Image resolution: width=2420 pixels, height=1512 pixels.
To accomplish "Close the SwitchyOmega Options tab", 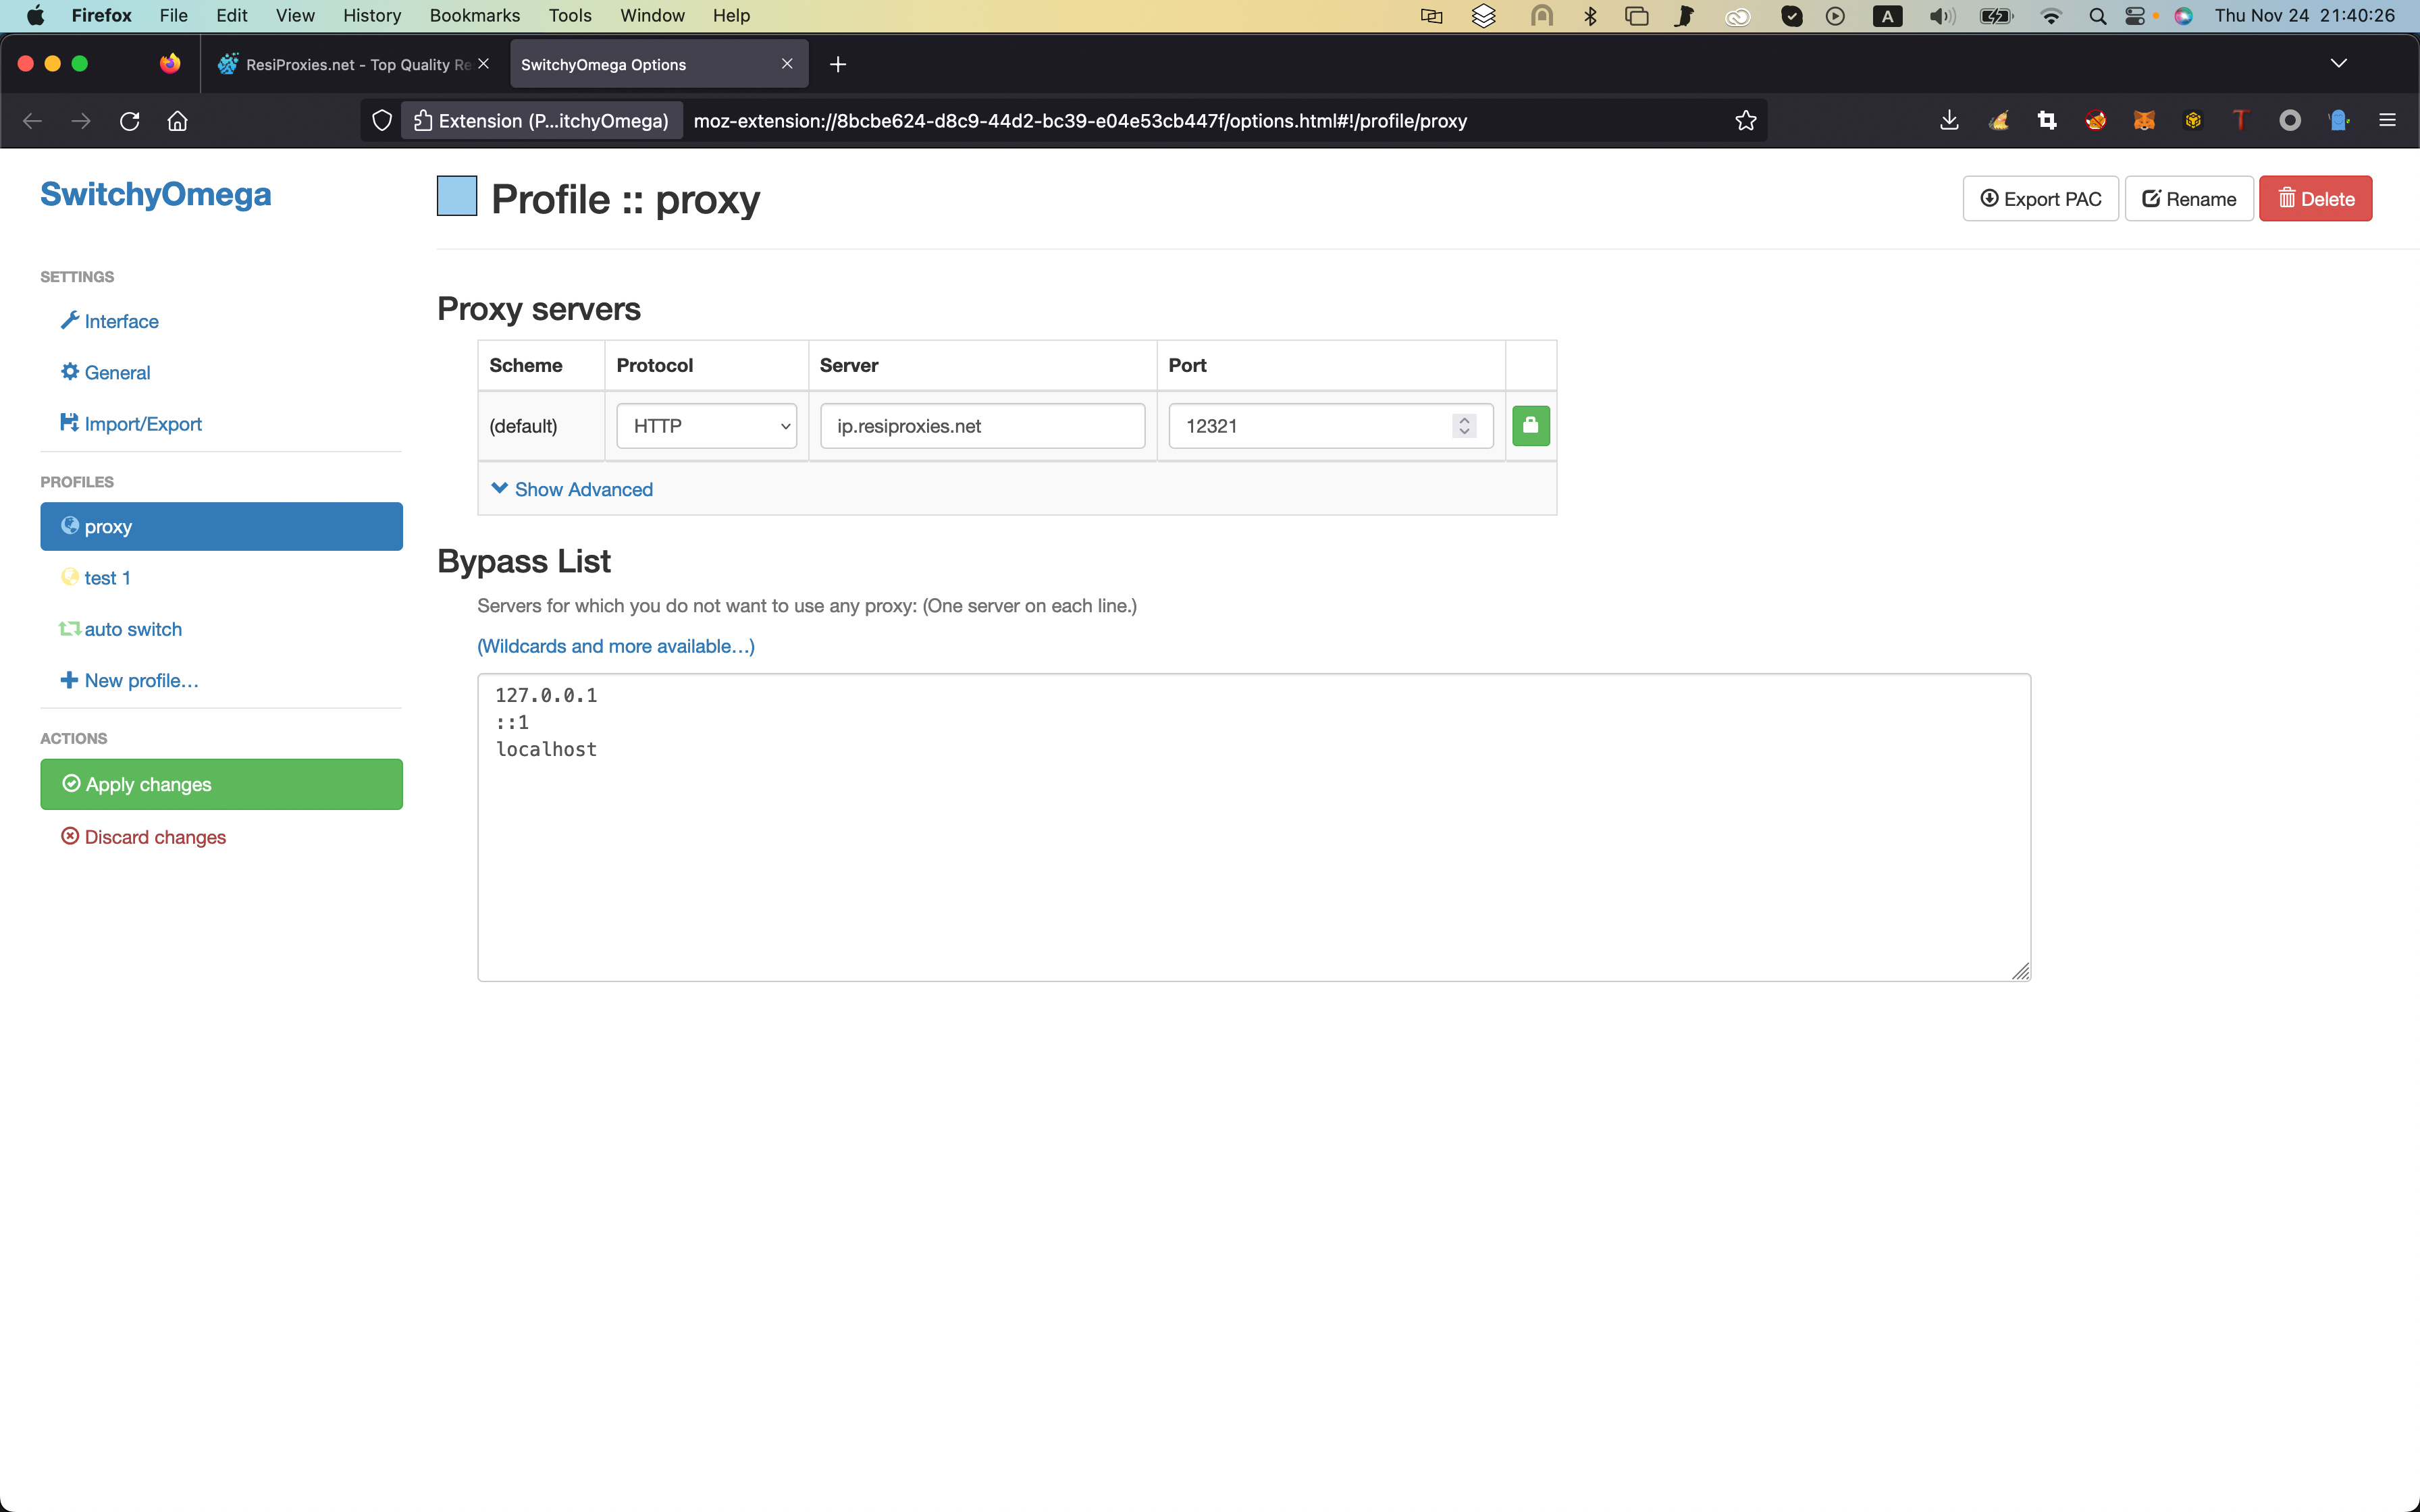I will pyautogui.click(x=787, y=64).
